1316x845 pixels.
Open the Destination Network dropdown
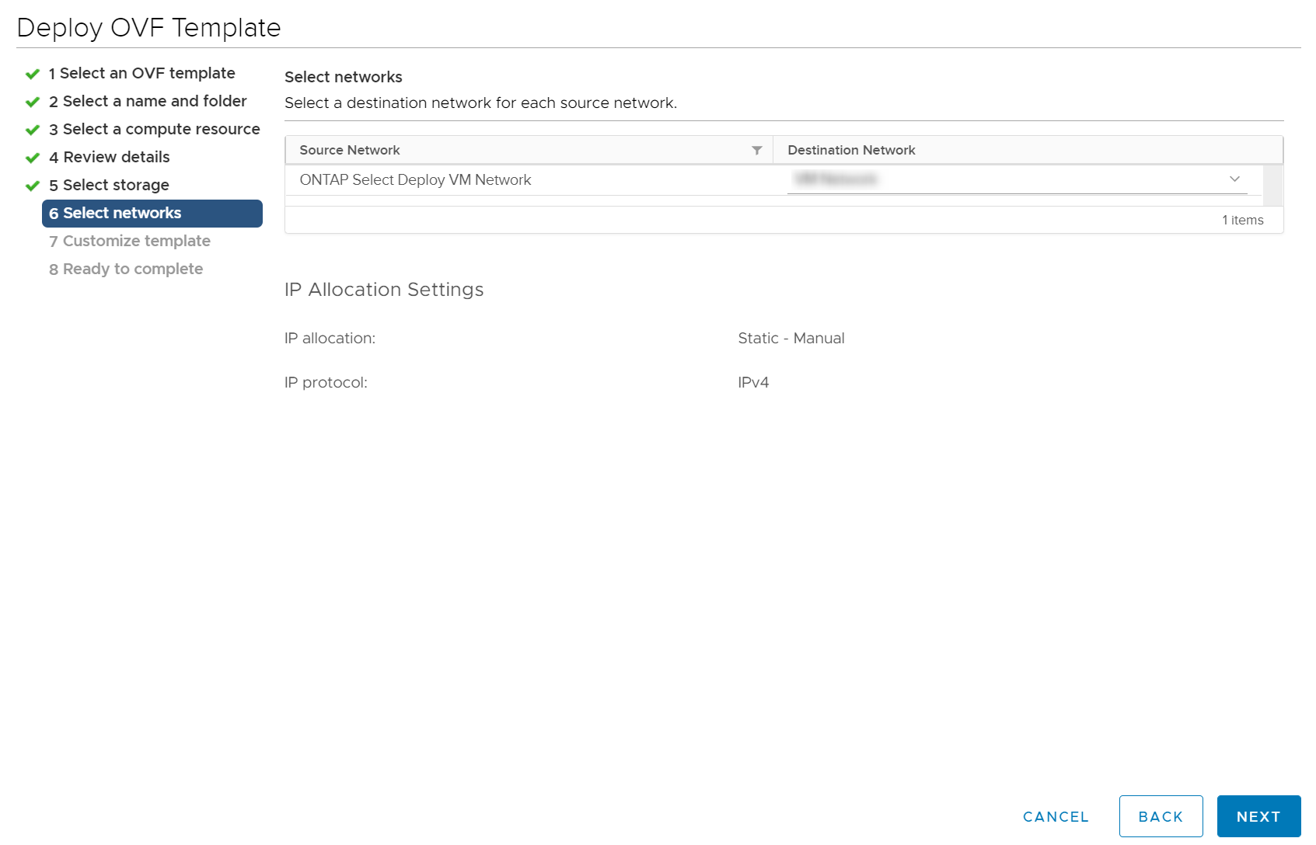pos(1011,179)
